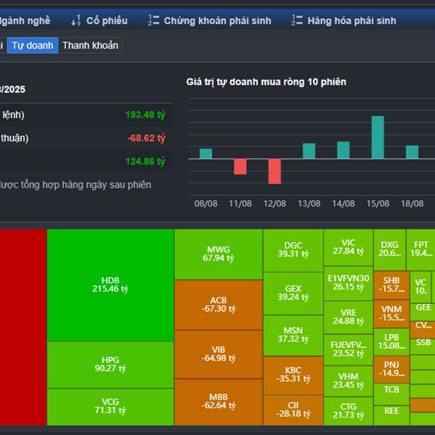This screenshot has width=435, height=435.
Task: Click the KBC -35.31 tỷ tile
Action: (x=293, y=376)
